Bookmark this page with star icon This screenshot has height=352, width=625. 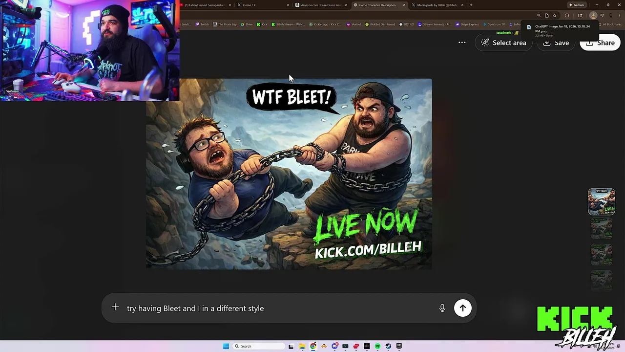point(555,15)
